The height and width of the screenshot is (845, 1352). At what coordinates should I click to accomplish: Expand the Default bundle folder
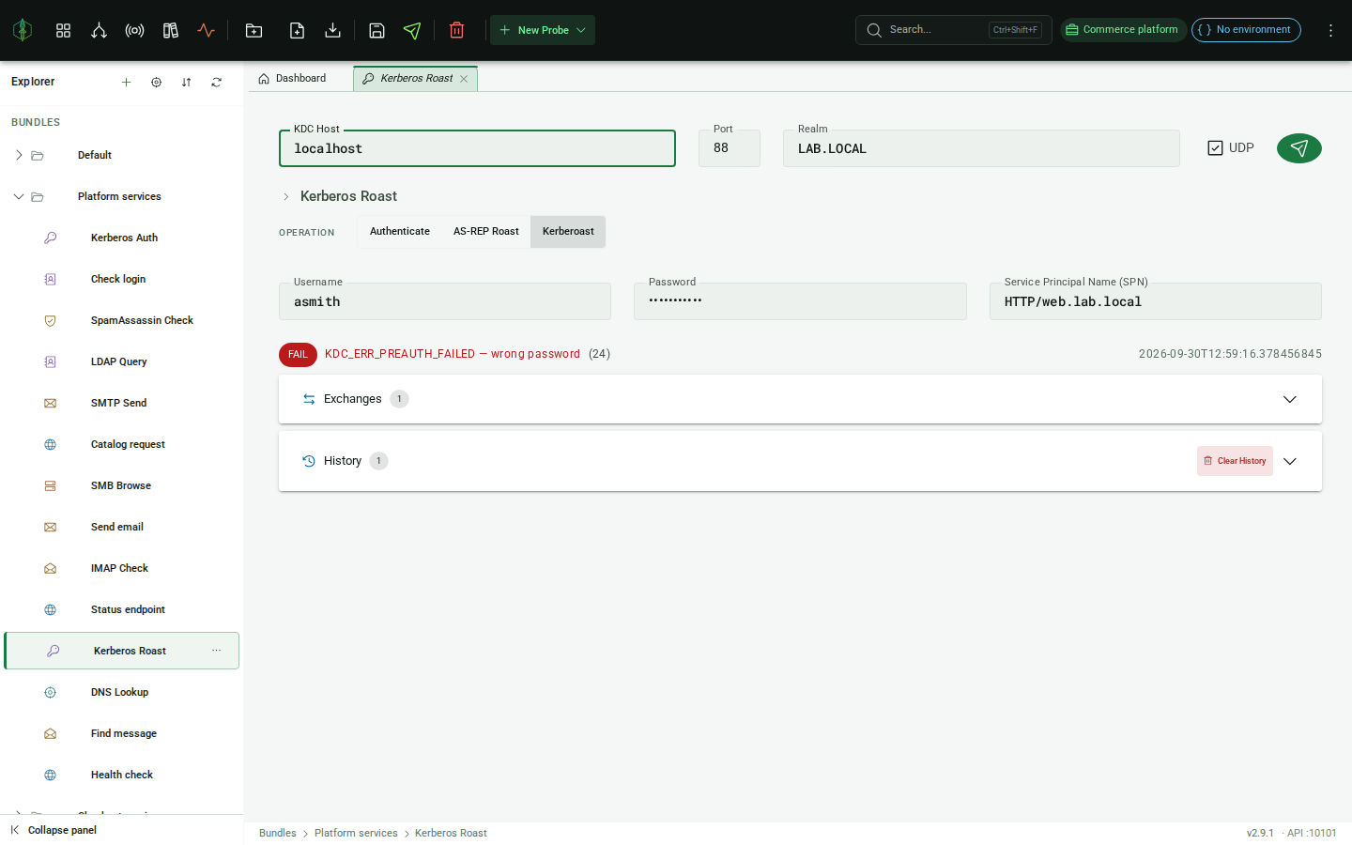pyautogui.click(x=19, y=155)
